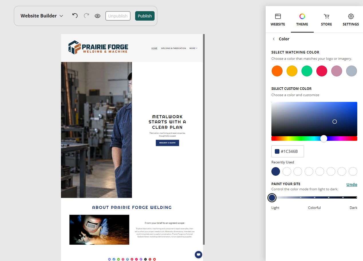Click the welder sparks image thumbnail
The image size is (363, 261).
(x=99, y=230)
